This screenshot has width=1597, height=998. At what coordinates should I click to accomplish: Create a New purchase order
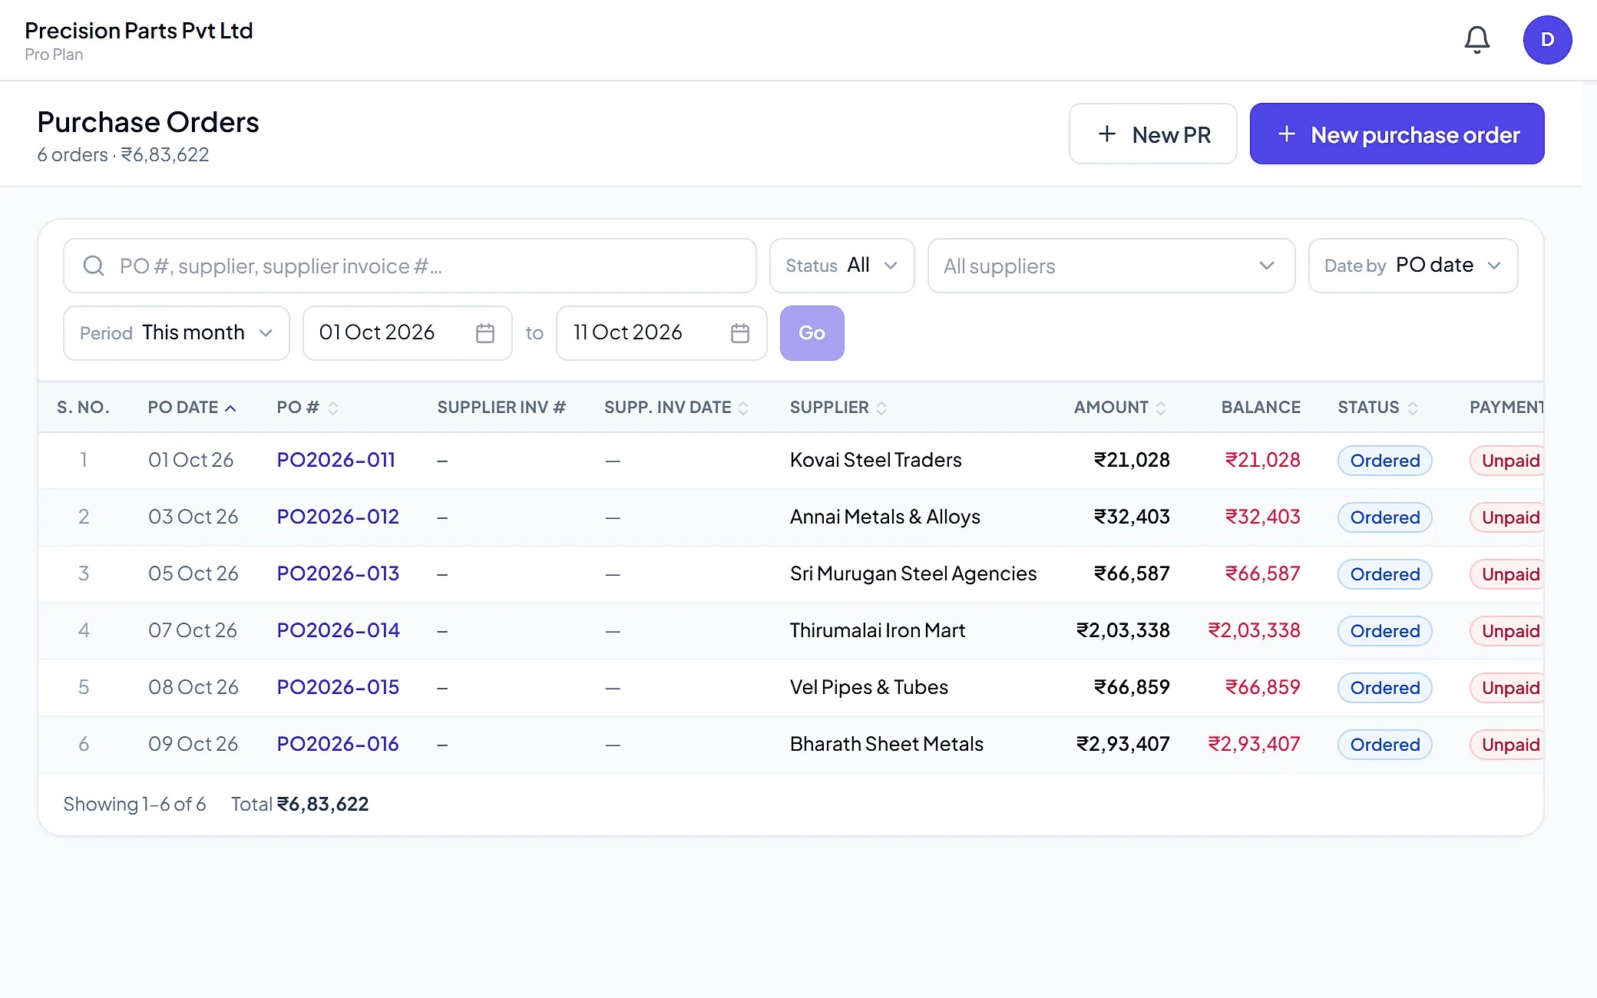(x=1397, y=134)
